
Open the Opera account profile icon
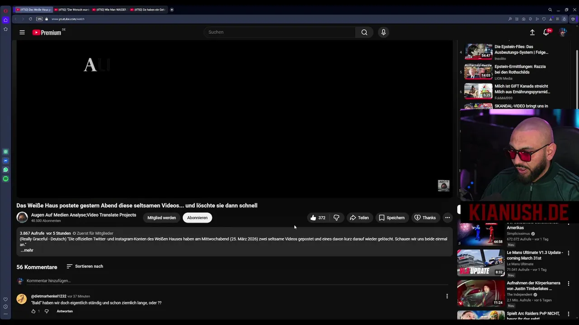tap(565, 19)
